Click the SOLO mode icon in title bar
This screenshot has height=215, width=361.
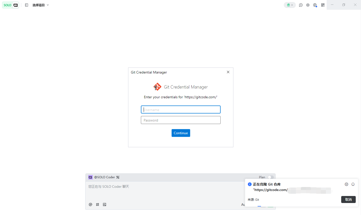(16, 5)
